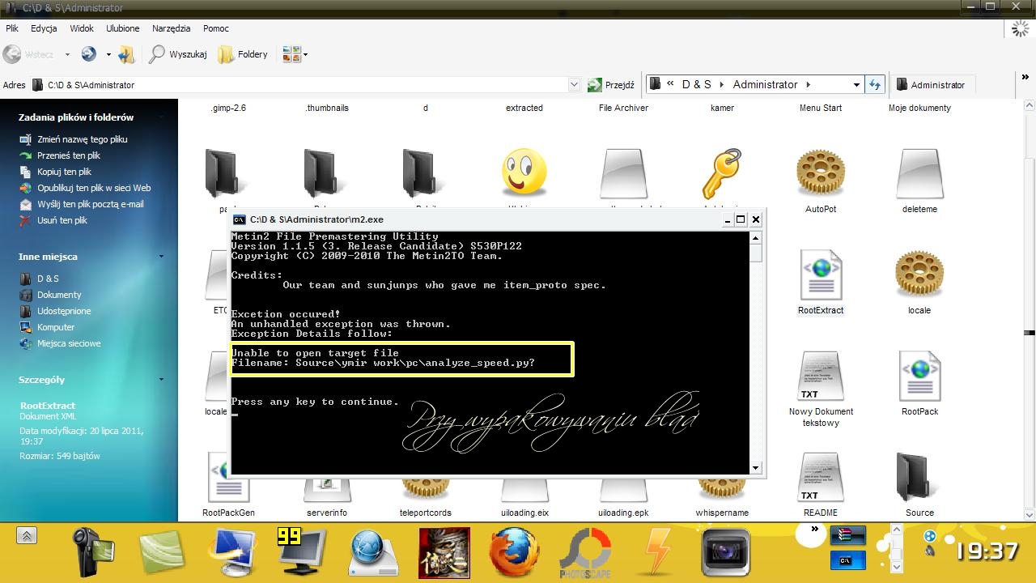Click Usuń ten plik link

62,220
